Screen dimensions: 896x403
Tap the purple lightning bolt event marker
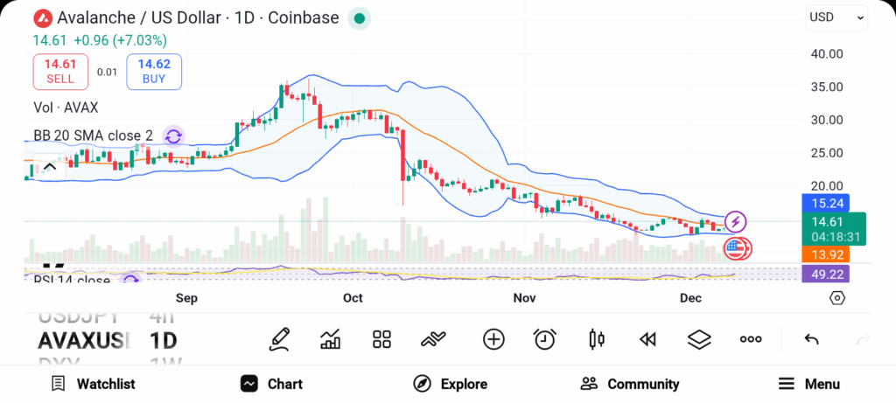pos(737,222)
